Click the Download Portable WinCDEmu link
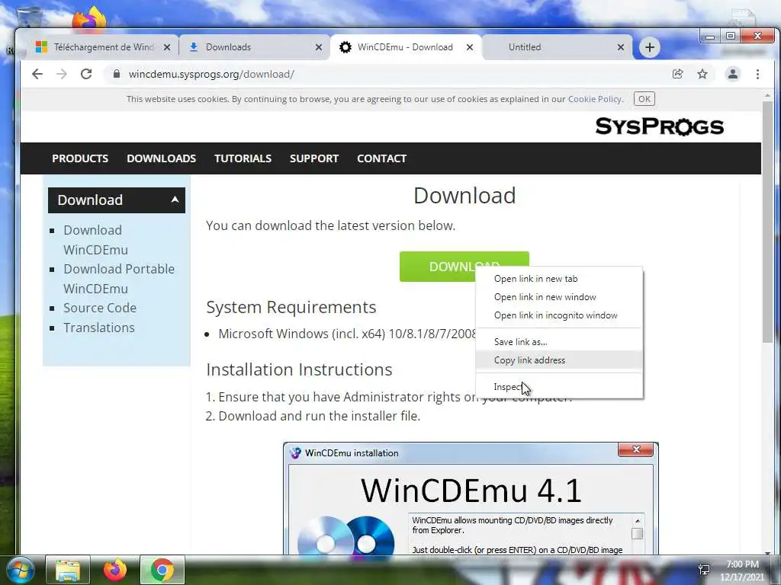Screen dimensions: 781x585 click(x=119, y=279)
